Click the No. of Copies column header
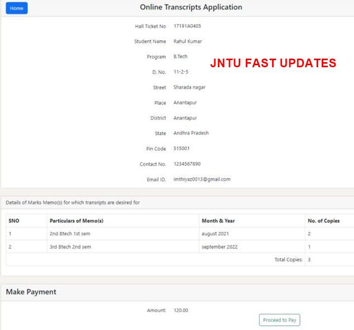Image resolution: width=354 pixels, height=330 pixels. (324, 221)
